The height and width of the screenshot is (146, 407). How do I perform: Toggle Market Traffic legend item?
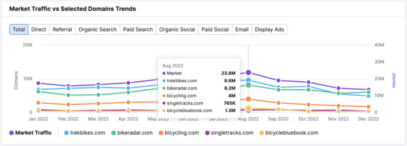pyautogui.click(x=30, y=133)
